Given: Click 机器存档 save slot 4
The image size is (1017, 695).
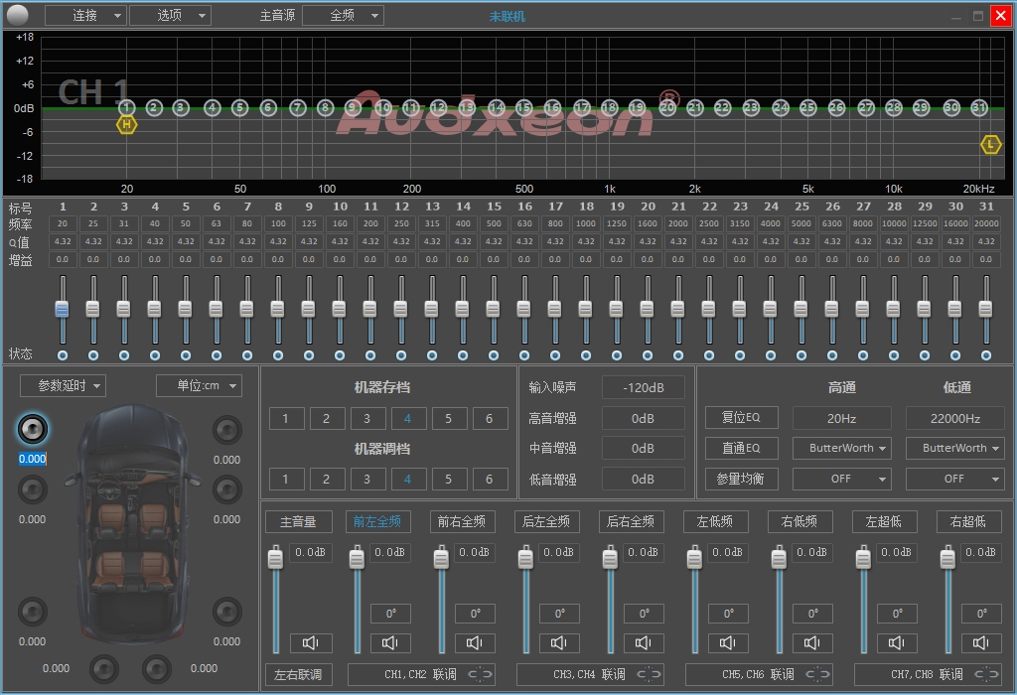Looking at the screenshot, I should (408, 418).
